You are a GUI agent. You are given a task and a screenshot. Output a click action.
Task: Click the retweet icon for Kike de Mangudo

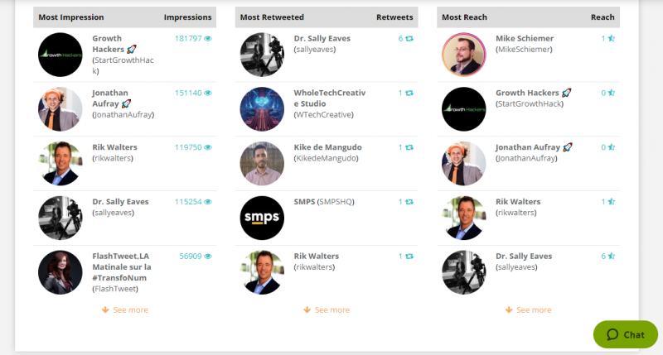[409, 147]
